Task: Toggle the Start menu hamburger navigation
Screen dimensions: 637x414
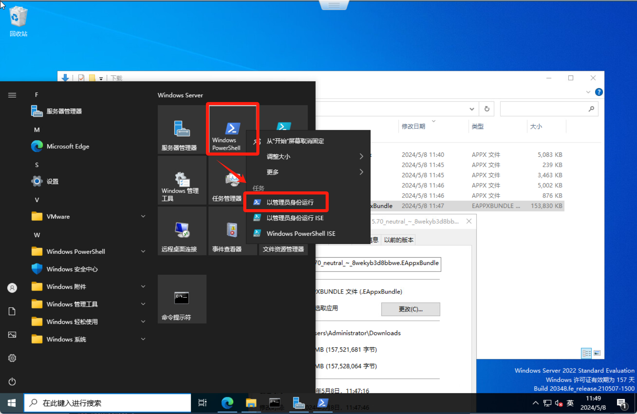Action: [12, 95]
